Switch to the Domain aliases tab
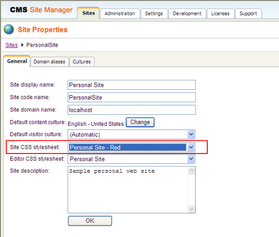Screen dimensions: 279x237 (49, 62)
